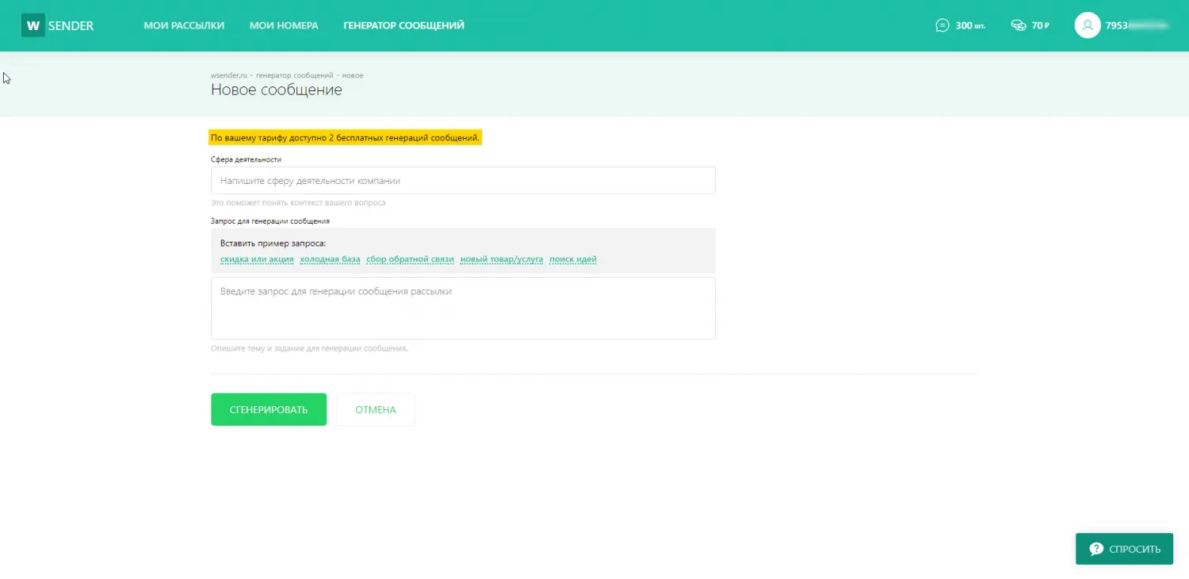The image size is (1189, 579).
Task: Open the user profile avatar icon
Action: tap(1088, 25)
